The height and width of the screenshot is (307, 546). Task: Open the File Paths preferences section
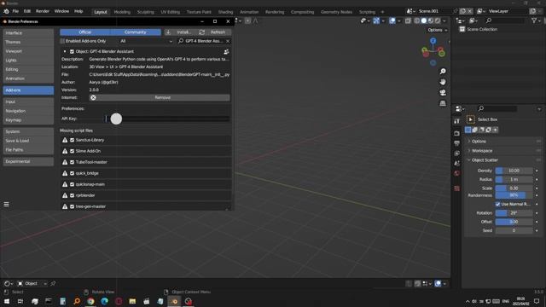(28, 150)
